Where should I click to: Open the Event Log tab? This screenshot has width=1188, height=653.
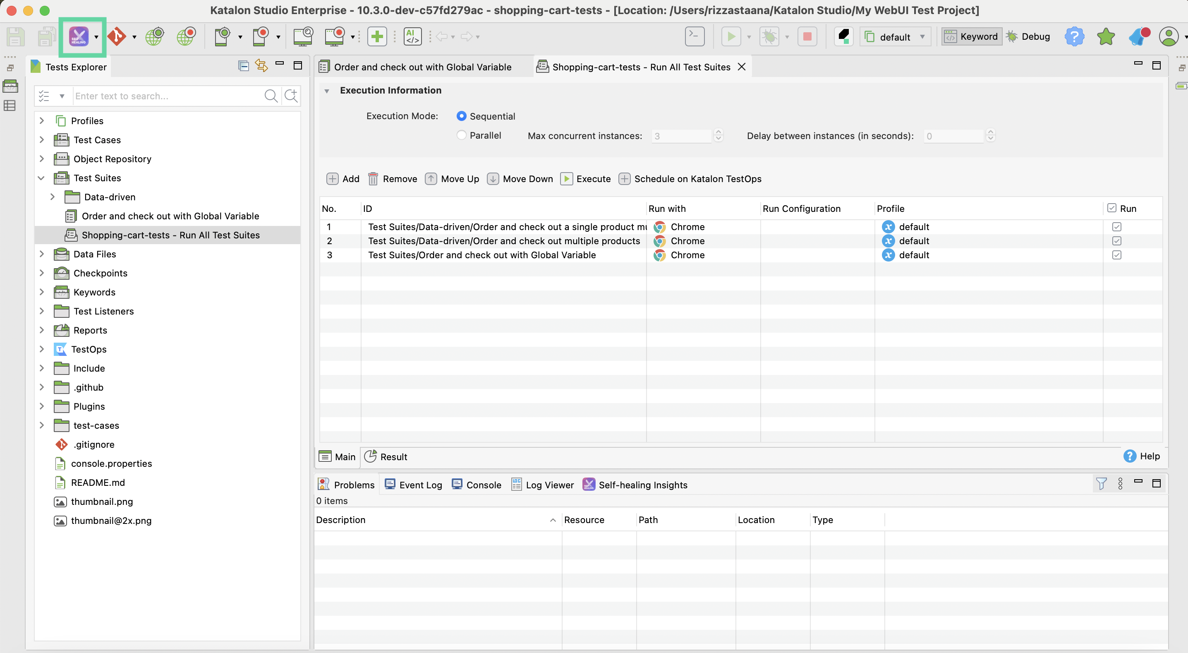pyautogui.click(x=414, y=485)
